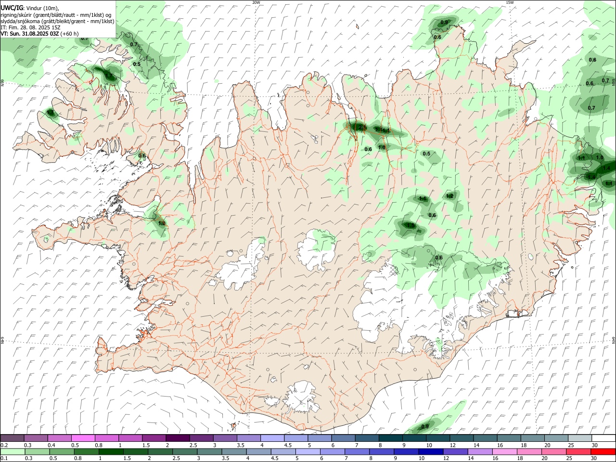Screen dimensions: 616x462
Task: Select the 'IT: Fim. 28. 08. 2025 15Z' line
Action: coord(30,27)
